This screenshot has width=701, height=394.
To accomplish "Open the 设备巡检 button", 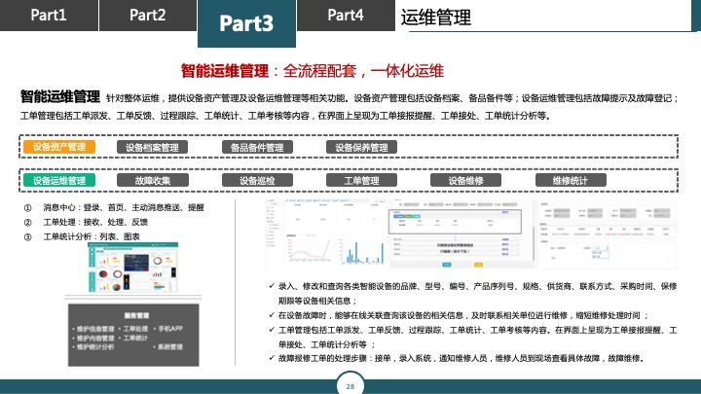I will pos(257,181).
